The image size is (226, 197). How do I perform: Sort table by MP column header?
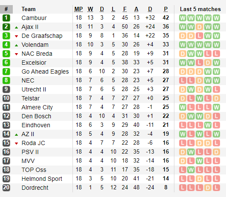[x=78, y=9]
